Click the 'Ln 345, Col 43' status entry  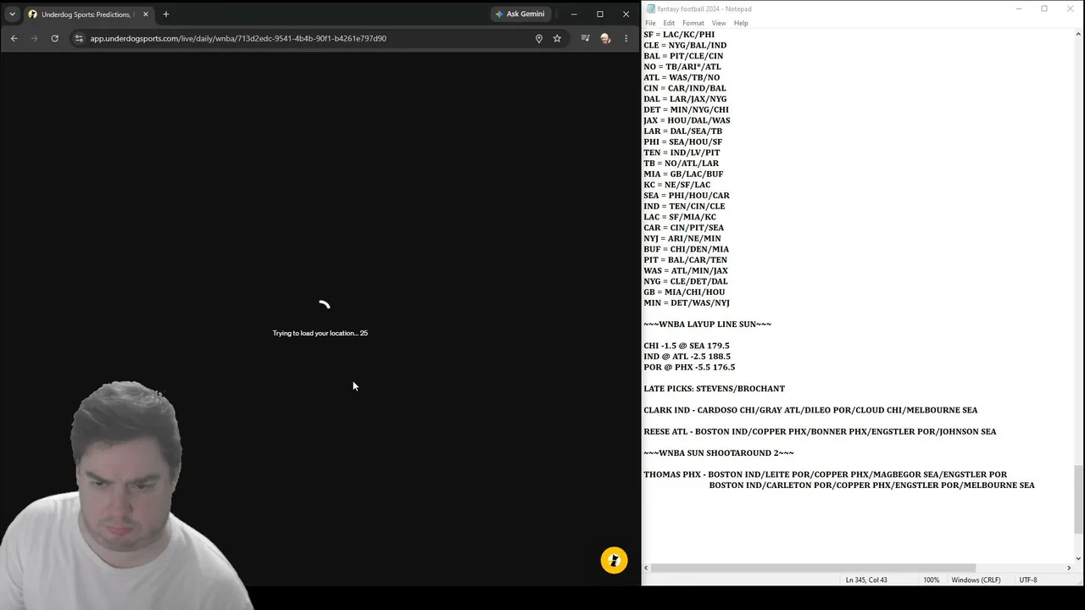click(866, 580)
